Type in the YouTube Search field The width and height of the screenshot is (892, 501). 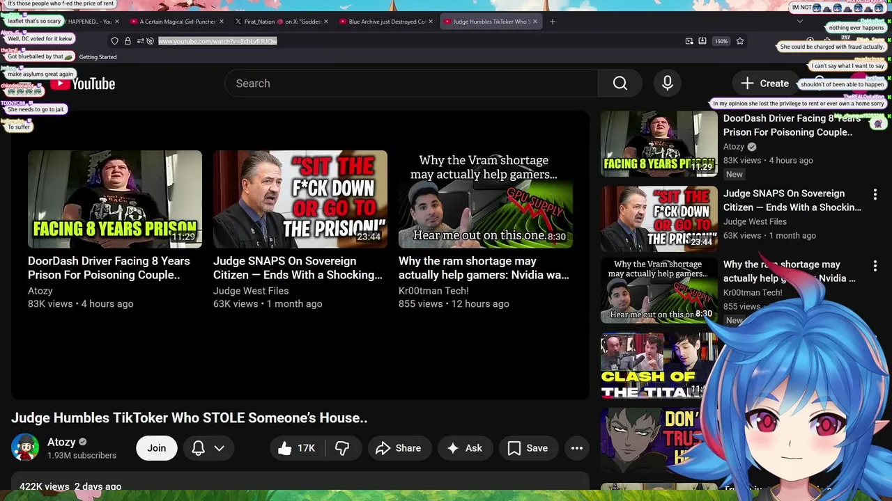[411, 83]
